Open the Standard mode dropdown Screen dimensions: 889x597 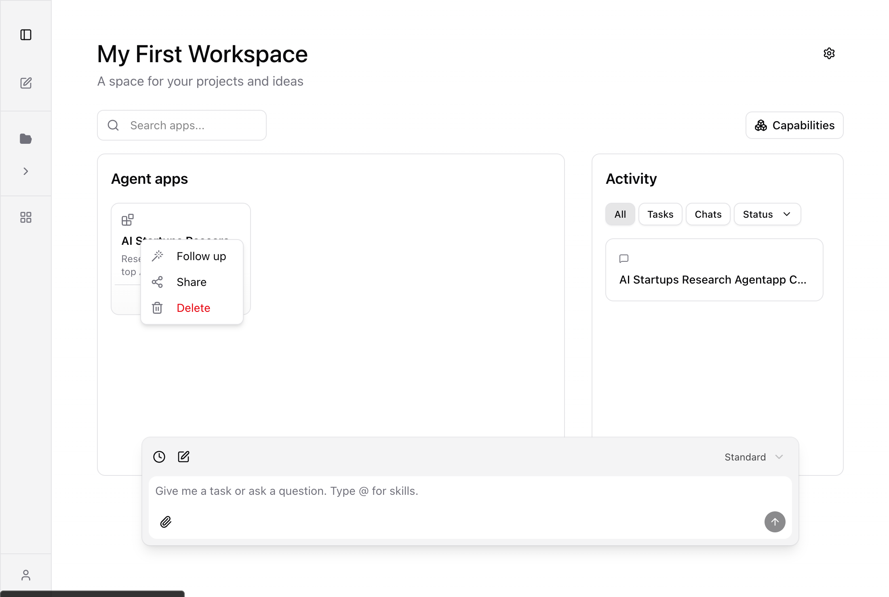click(x=754, y=457)
